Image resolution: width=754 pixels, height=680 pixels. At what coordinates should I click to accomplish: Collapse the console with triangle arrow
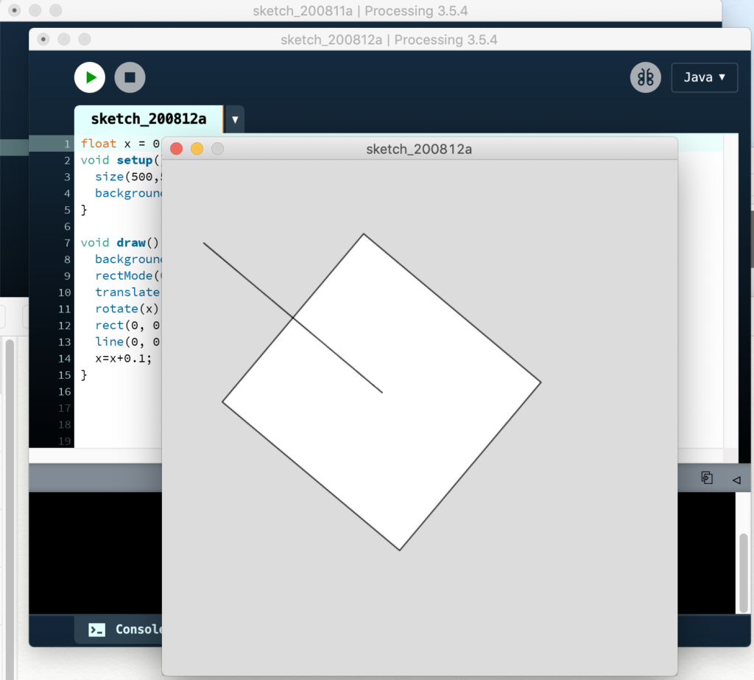(x=736, y=480)
